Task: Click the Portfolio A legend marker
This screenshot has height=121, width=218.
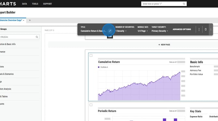Action: [99, 67]
